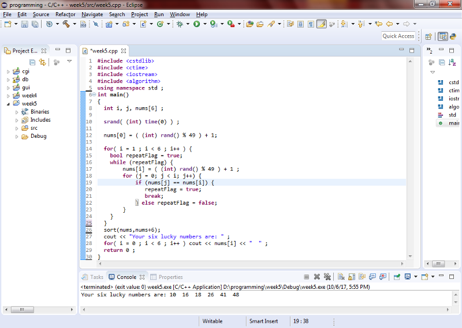Click the Next Annotation icon
The image size is (462, 328).
(x=344, y=24)
